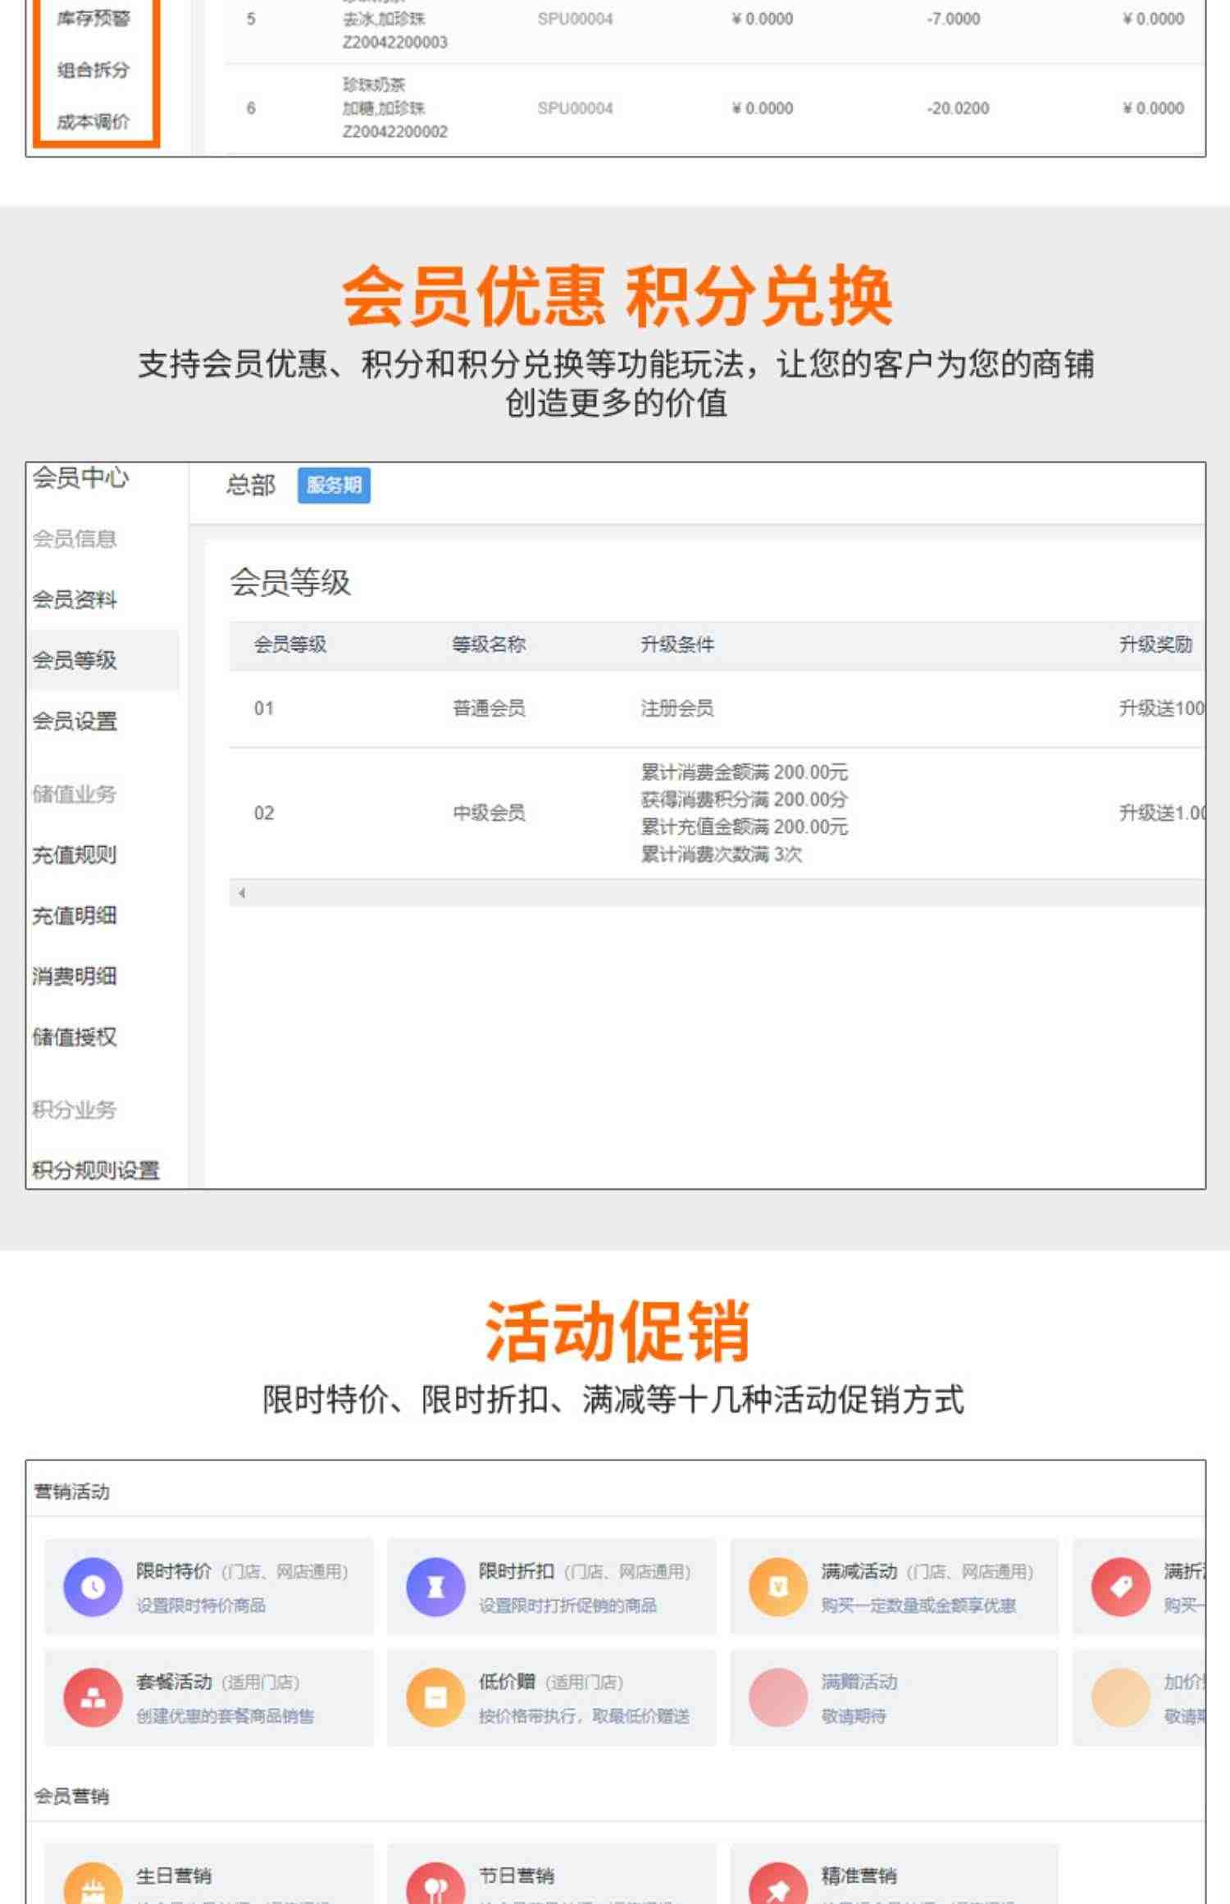Click the 升级奖励 column header
Screen dimensions: 1230x1904
click(1156, 645)
